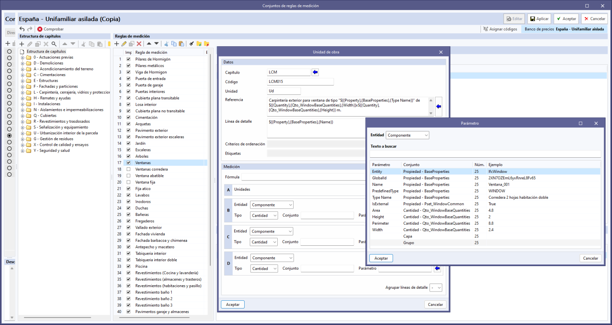612x325 pixels.
Task: Enable the Ventanas corredera checkbox
Action: click(128, 169)
